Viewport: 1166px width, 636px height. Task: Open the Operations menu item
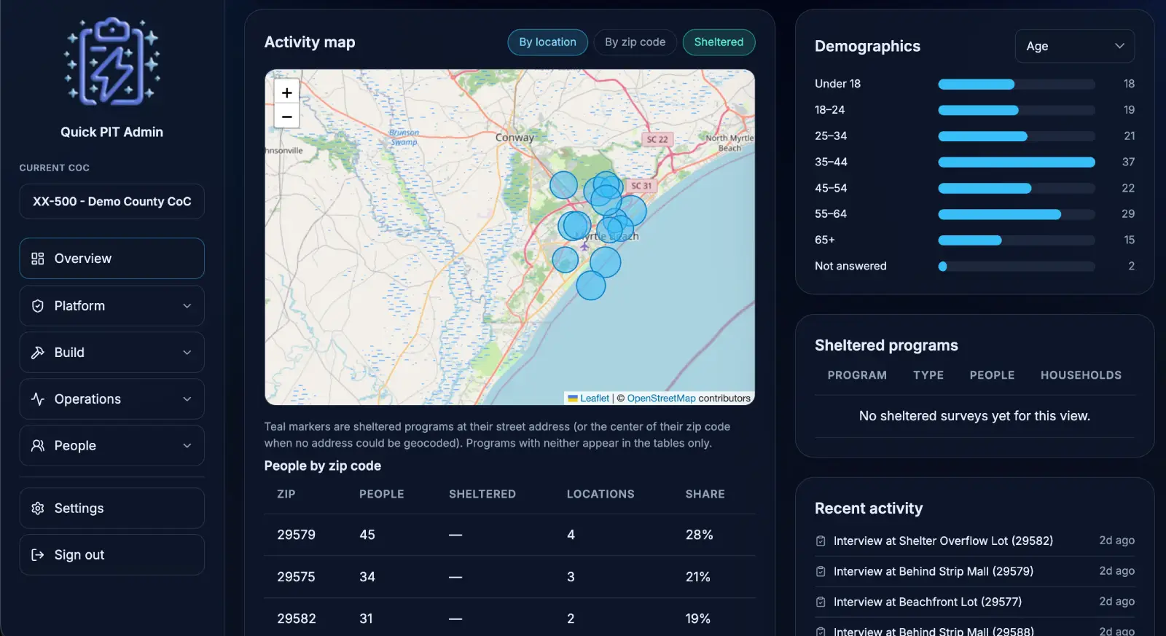point(111,399)
